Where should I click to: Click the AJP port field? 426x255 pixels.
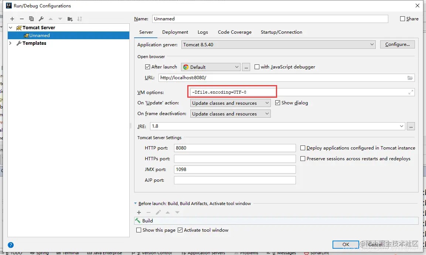[235, 180]
